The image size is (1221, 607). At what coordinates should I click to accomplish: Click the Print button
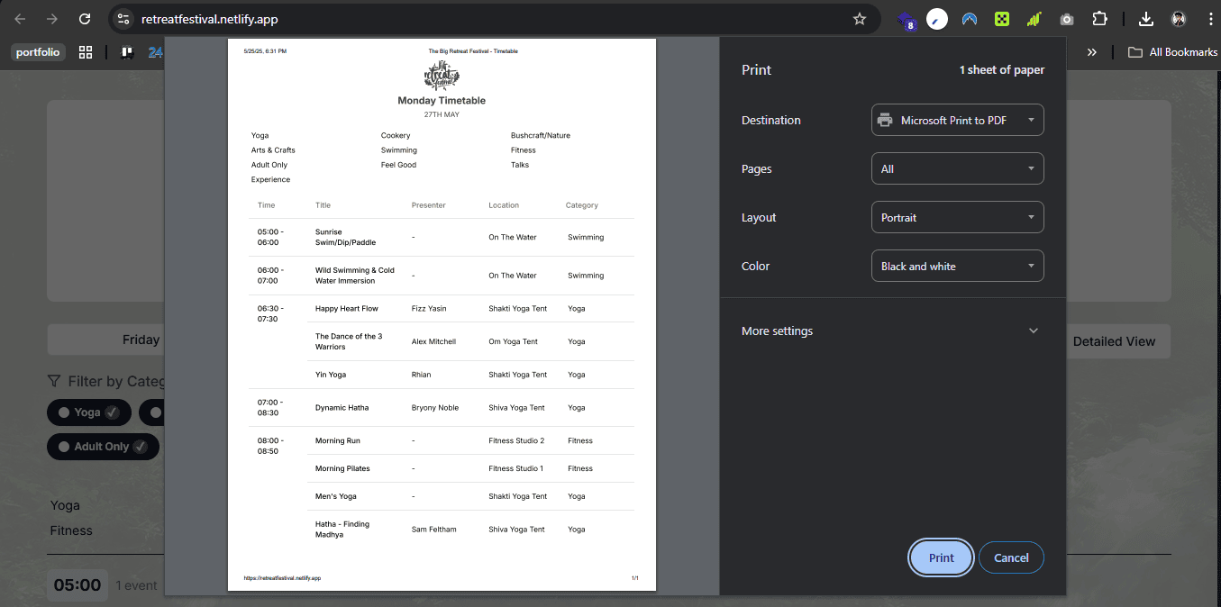click(942, 557)
